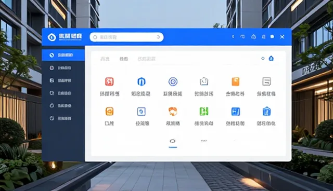The height and width of the screenshot is (191, 333).
Task: Open the last sidebar item with power icon
Action: [x=63, y=118]
